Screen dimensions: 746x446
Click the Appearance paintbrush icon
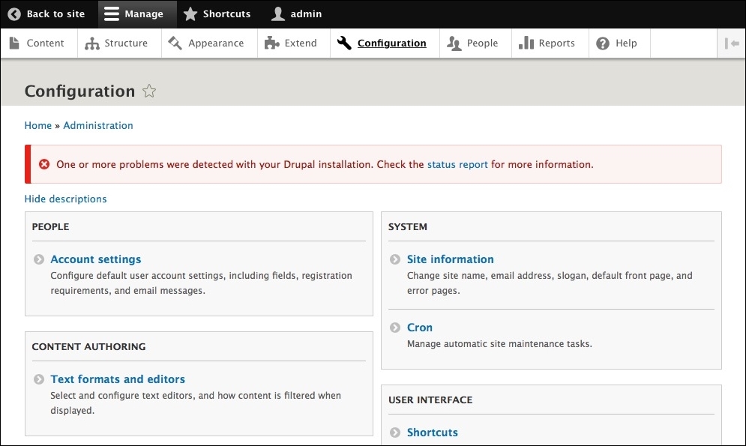coord(175,43)
